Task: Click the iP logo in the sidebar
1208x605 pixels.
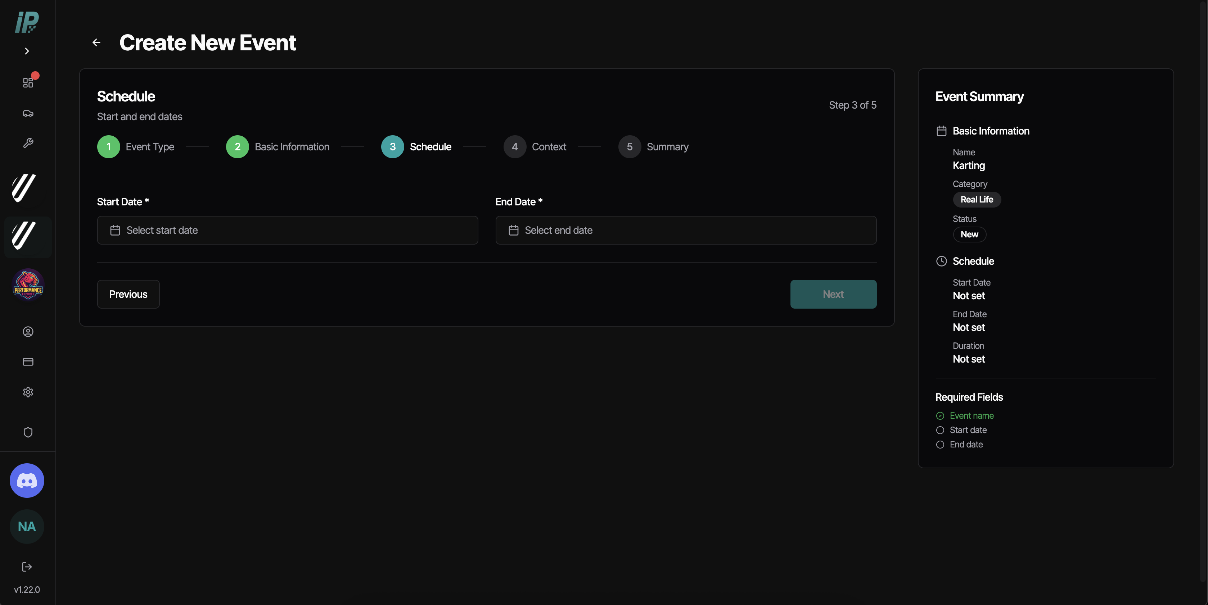Action: point(27,22)
